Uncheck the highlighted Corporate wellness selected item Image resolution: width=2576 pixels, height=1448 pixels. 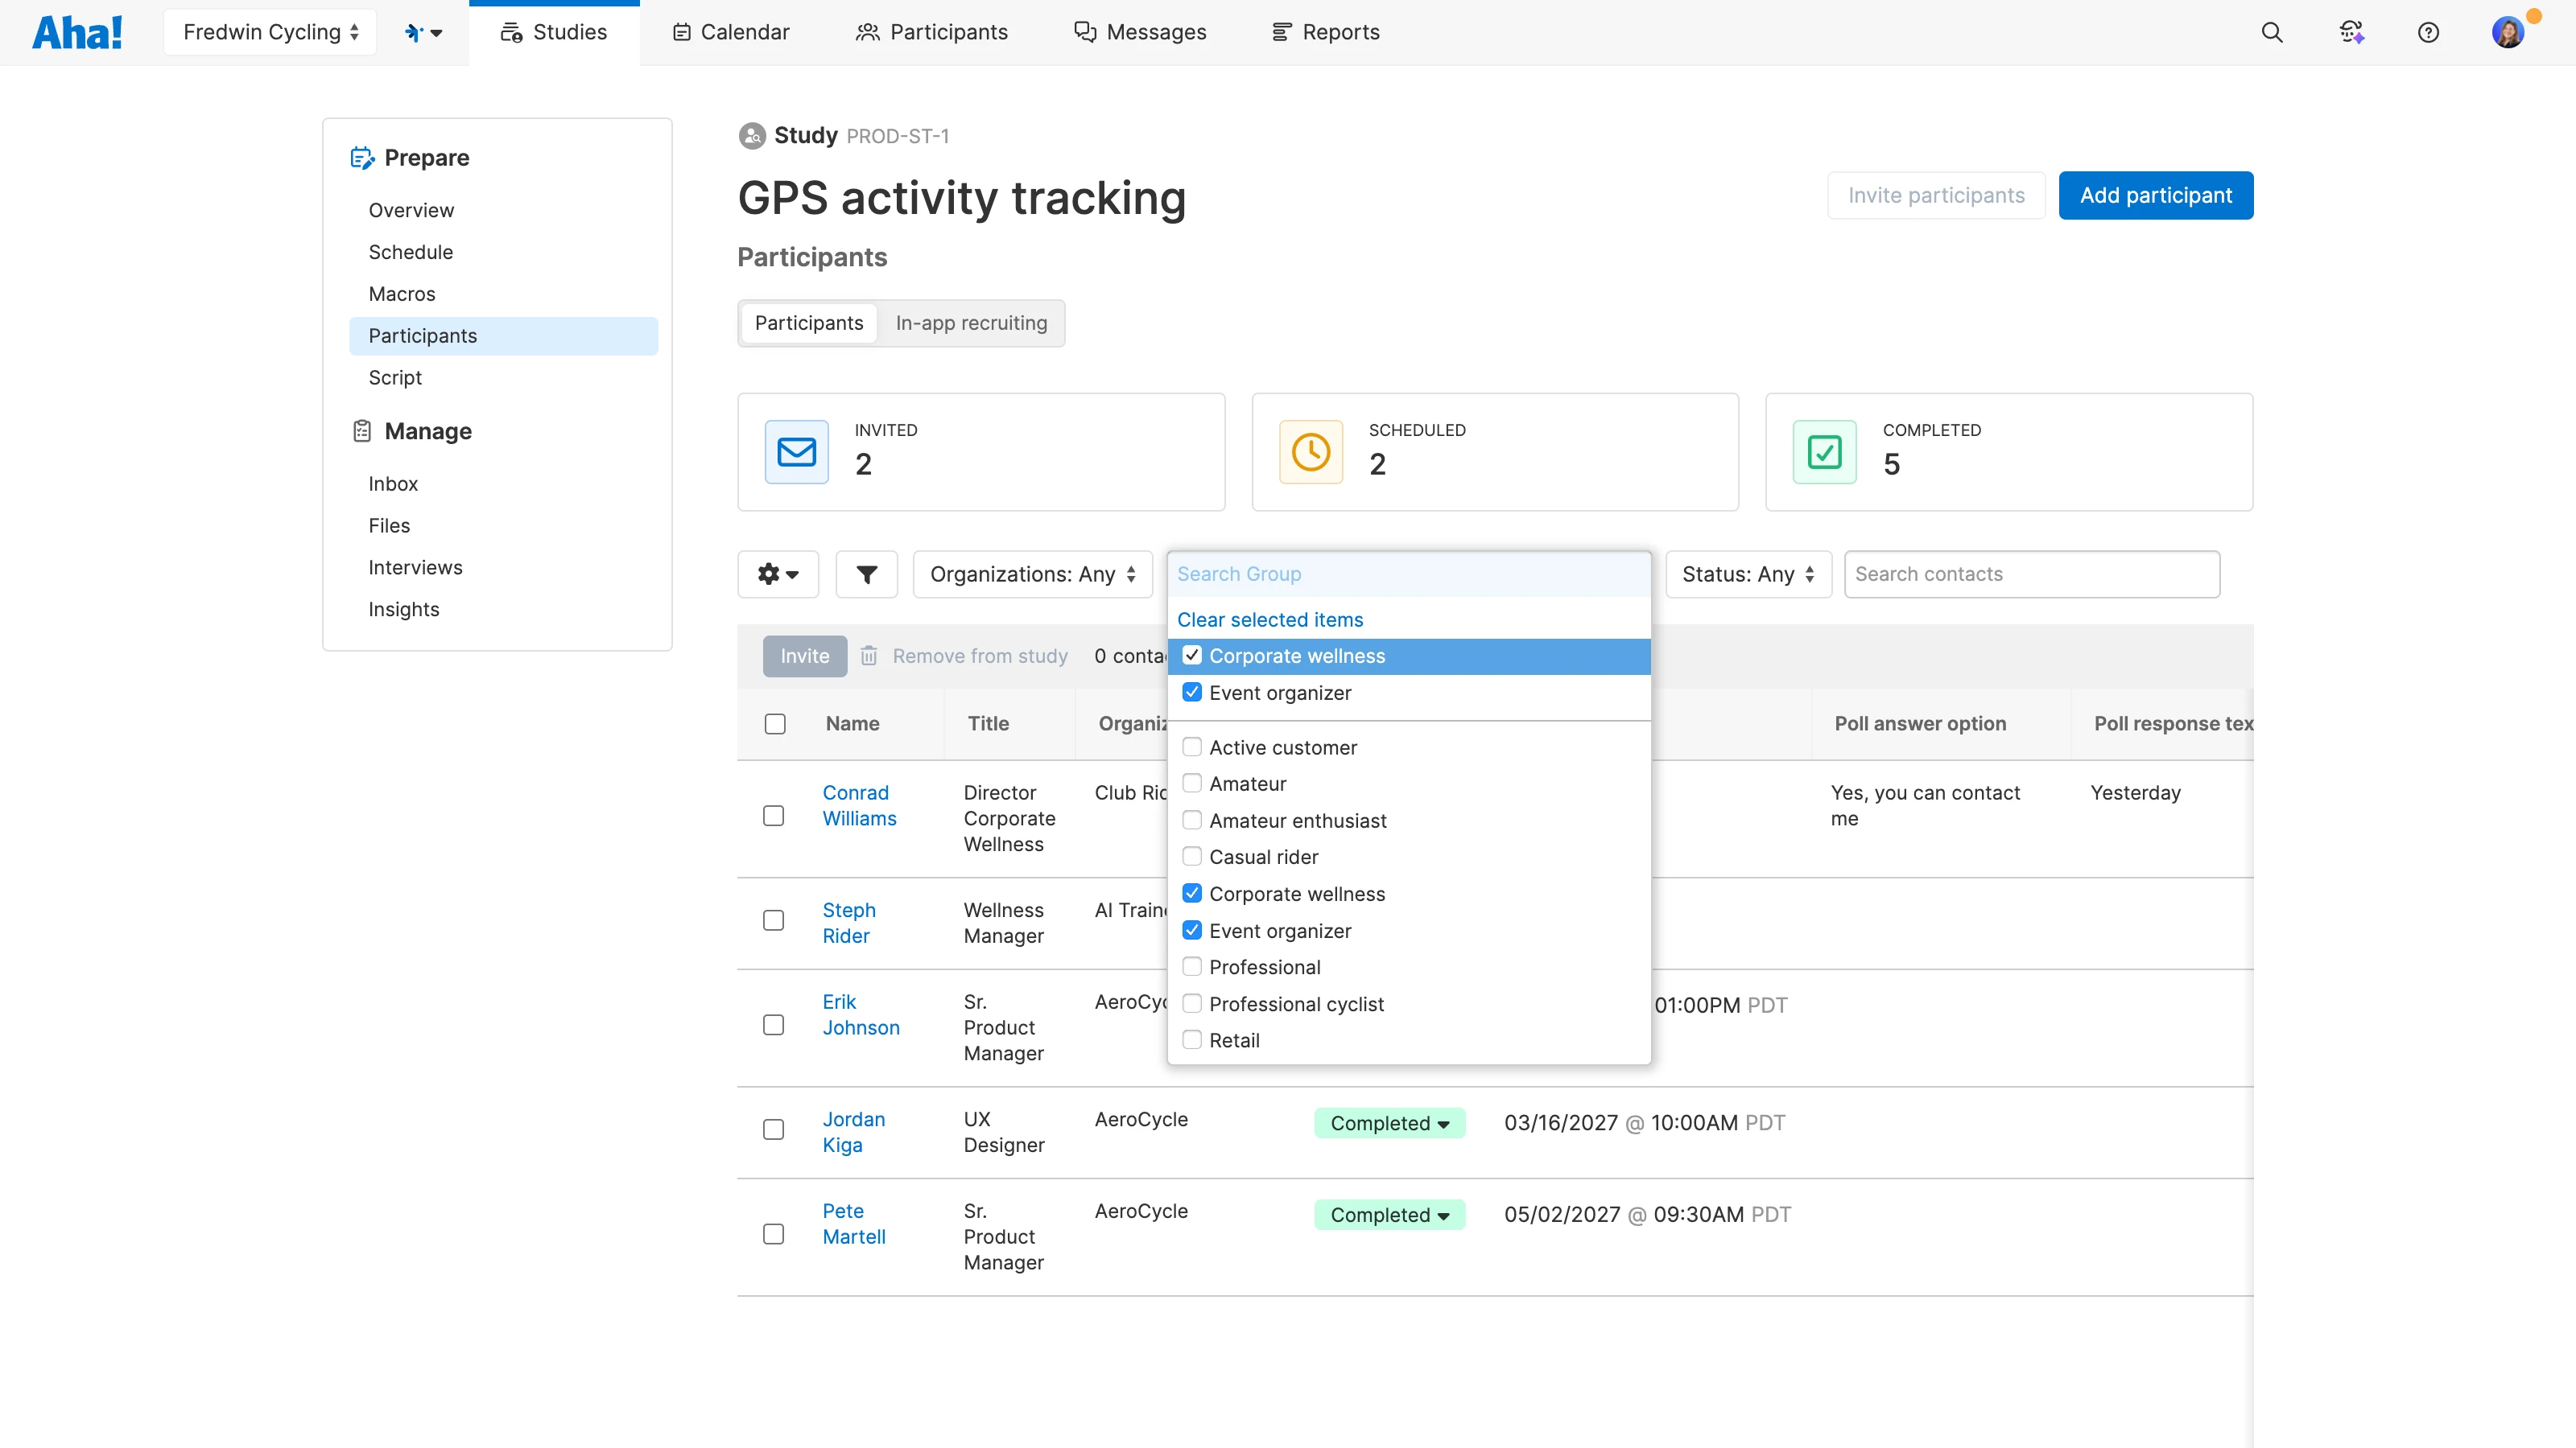click(x=1192, y=656)
